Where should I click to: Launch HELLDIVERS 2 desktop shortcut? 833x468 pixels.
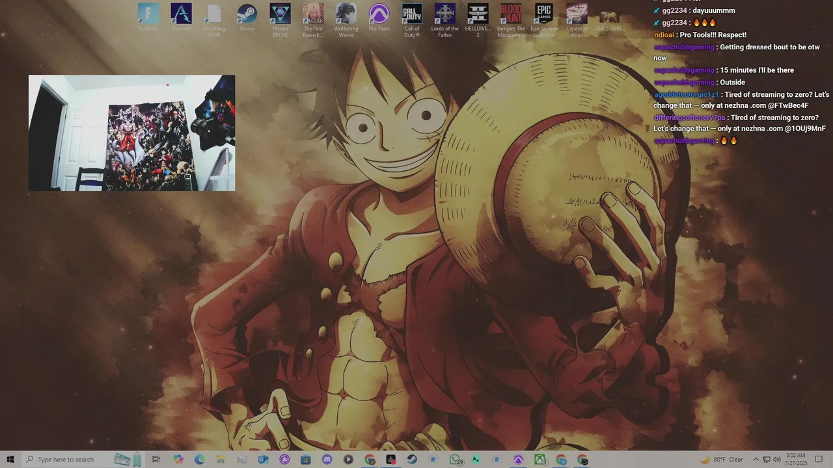(x=478, y=21)
